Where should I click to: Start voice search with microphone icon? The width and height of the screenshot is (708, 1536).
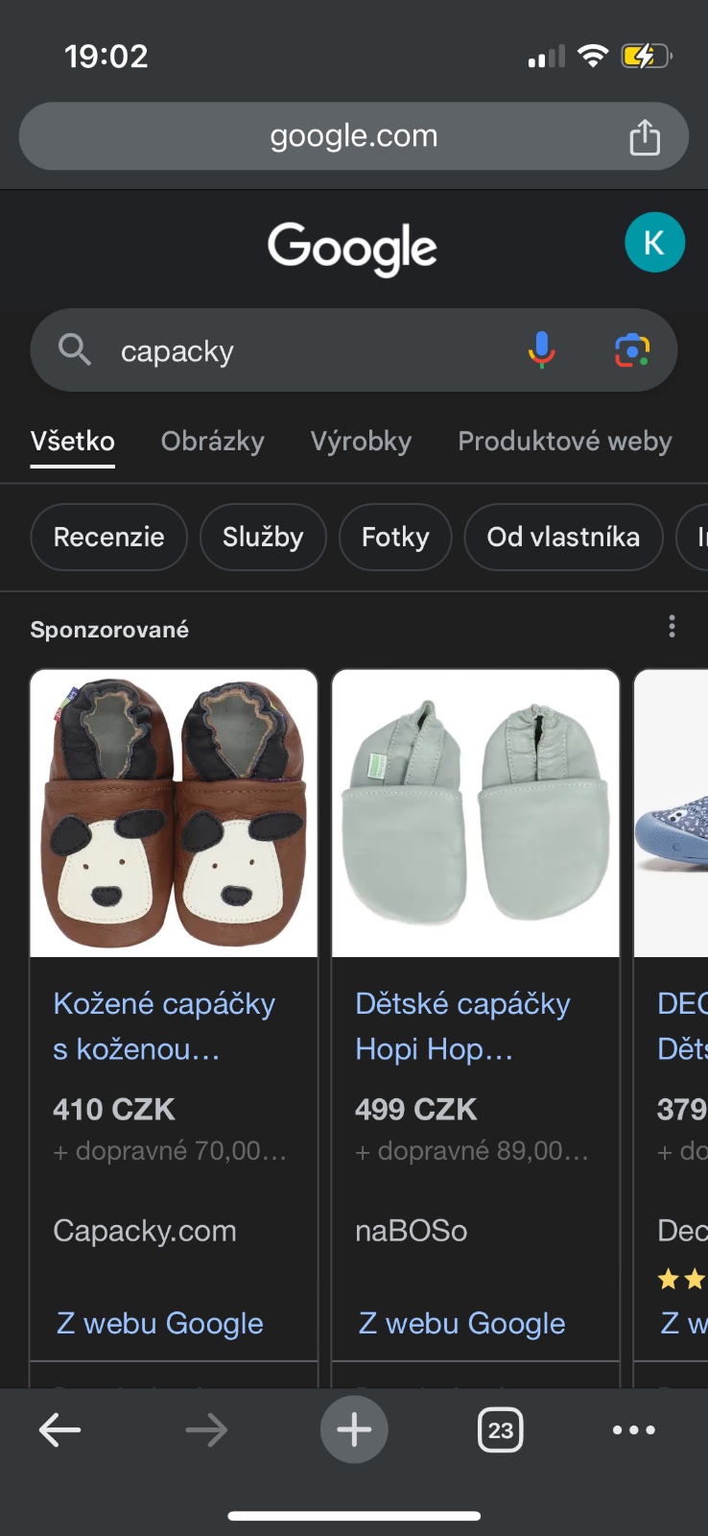pos(541,350)
